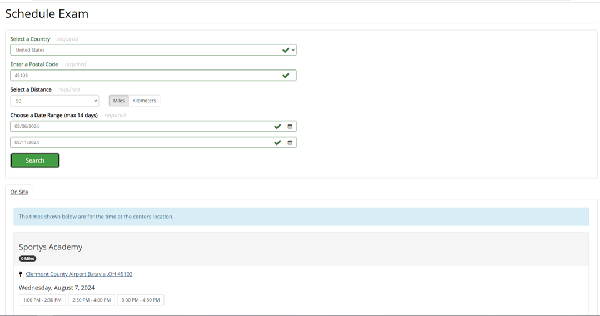This screenshot has height=316, width=600.
Task: Open the Select a Country dropdown
Action: (153, 50)
